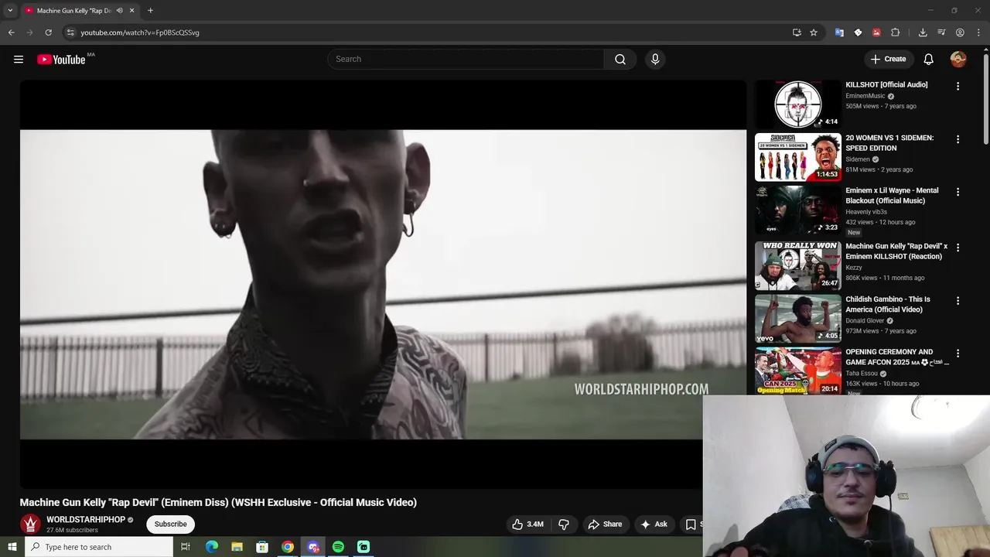
Task: Open the Extensions puzzle icon
Action: (x=896, y=32)
